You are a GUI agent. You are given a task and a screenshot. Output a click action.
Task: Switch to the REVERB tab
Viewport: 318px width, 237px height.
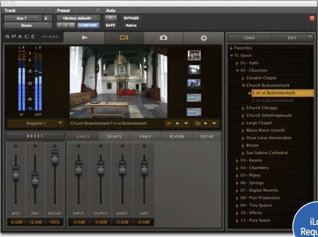[176, 137]
